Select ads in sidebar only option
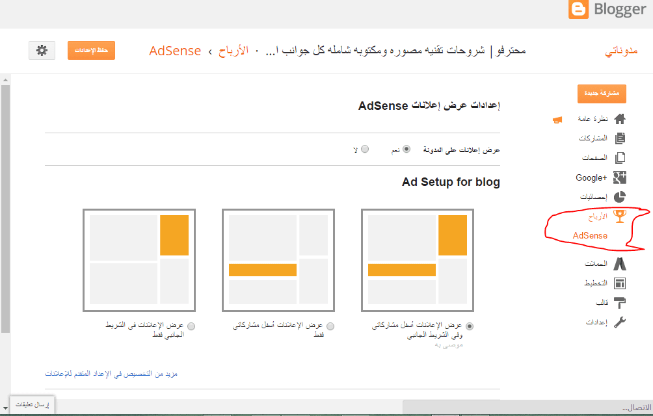Screen dimensions: 653x416 191,326
